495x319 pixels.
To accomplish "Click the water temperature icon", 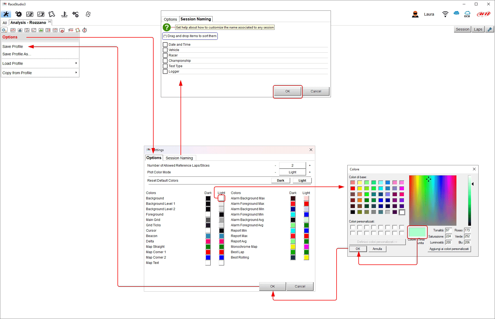I will click(x=64, y=14).
